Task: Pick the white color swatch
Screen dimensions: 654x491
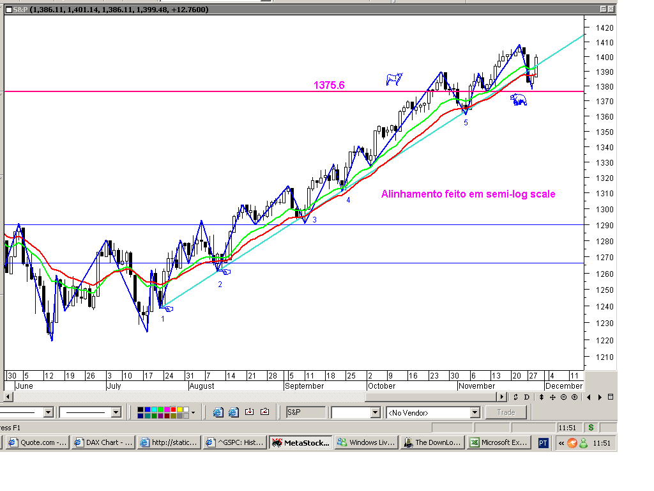Action: coord(186,410)
